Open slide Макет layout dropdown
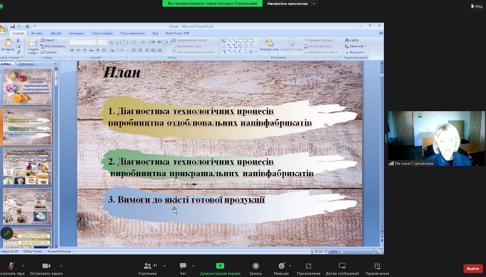 48,40
